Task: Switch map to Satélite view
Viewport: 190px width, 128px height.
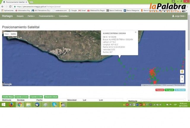Action: (x=14, y=34)
